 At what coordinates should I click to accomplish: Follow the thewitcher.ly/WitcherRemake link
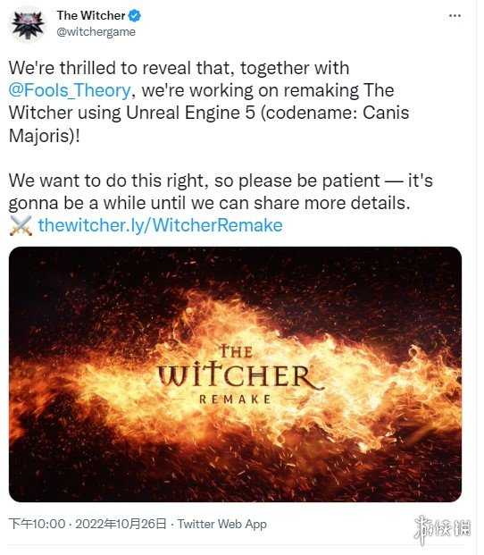click(x=161, y=225)
